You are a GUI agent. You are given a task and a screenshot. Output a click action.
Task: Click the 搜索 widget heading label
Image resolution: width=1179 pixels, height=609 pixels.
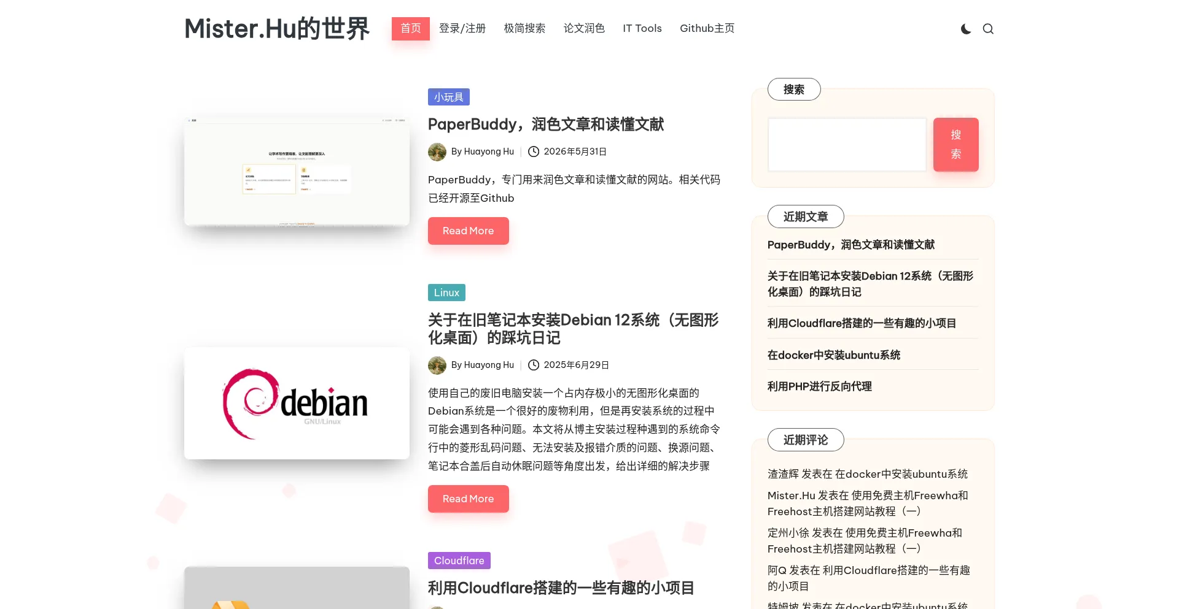(794, 90)
